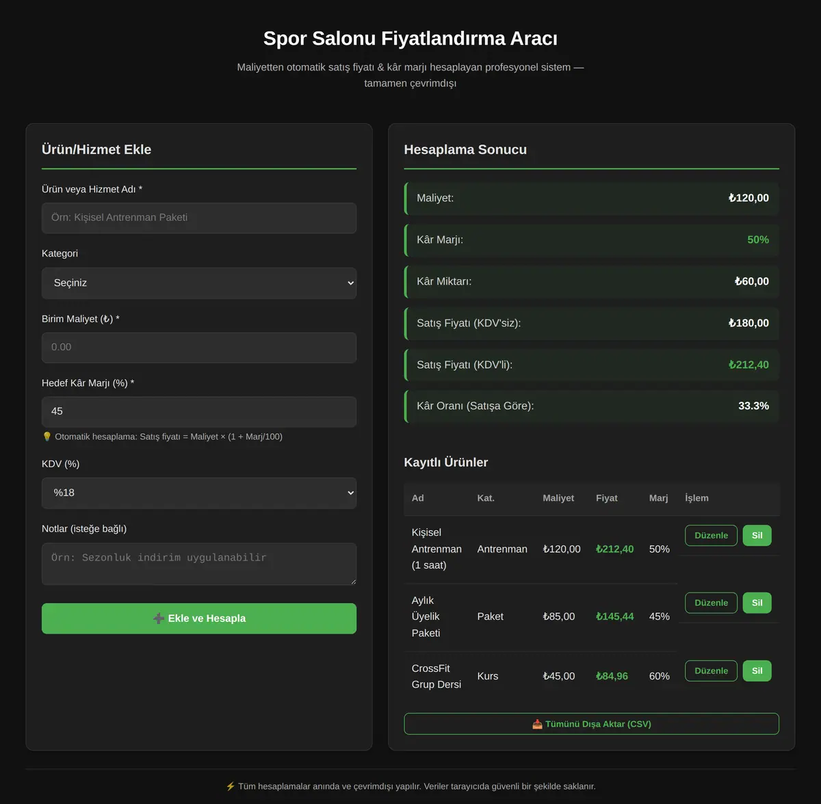Remove Aylık Üyelik Paketi using Sil
821x804 pixels.
pyautogui.click(x=757, y=603)
